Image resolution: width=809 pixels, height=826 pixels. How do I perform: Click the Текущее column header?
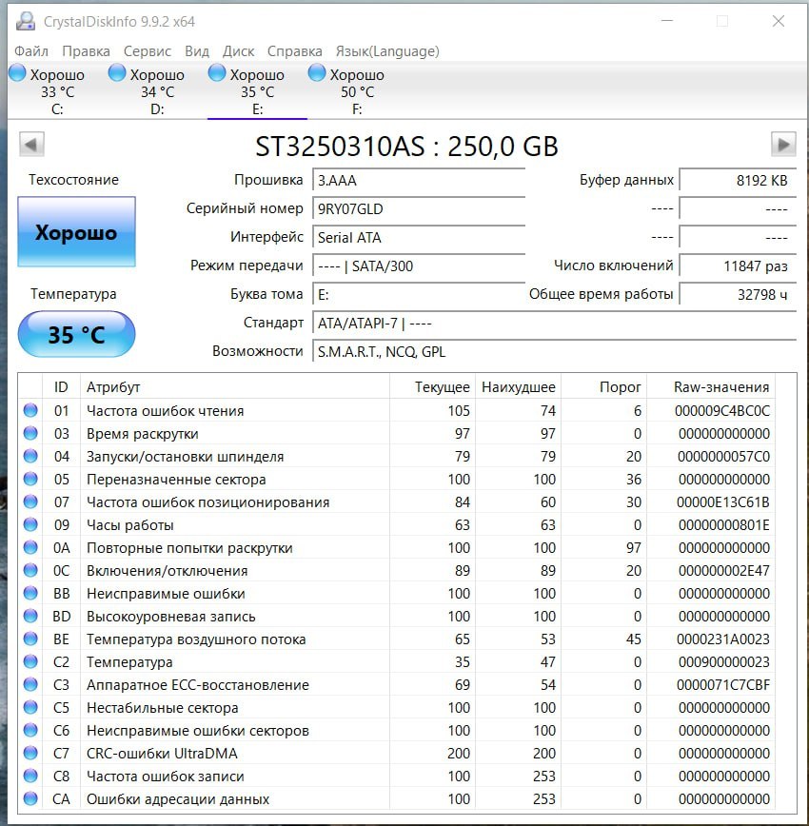point(432,387)
